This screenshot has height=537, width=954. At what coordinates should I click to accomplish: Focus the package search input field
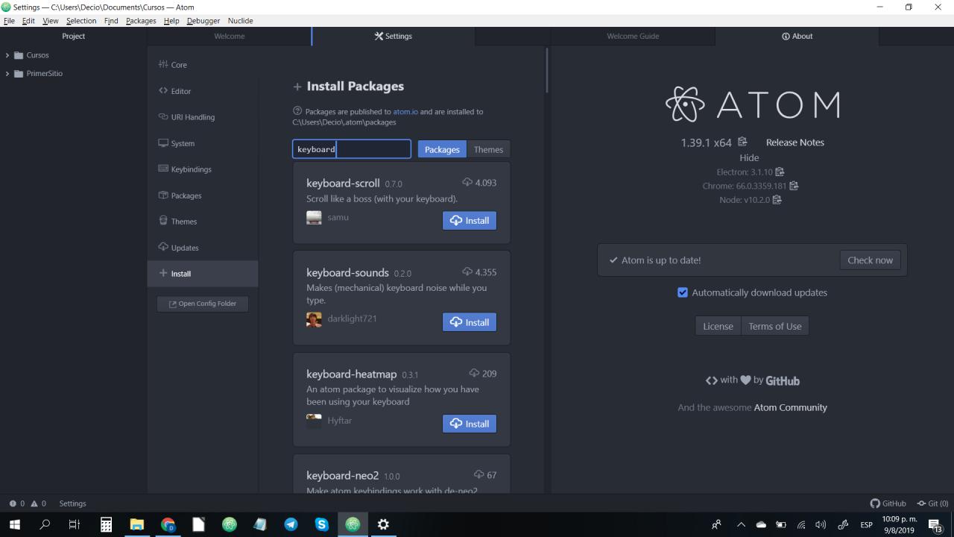click(351, 149)
